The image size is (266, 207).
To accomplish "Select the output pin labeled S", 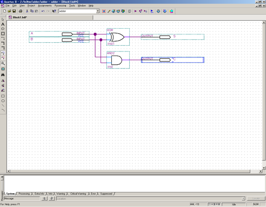I will 172,37.
